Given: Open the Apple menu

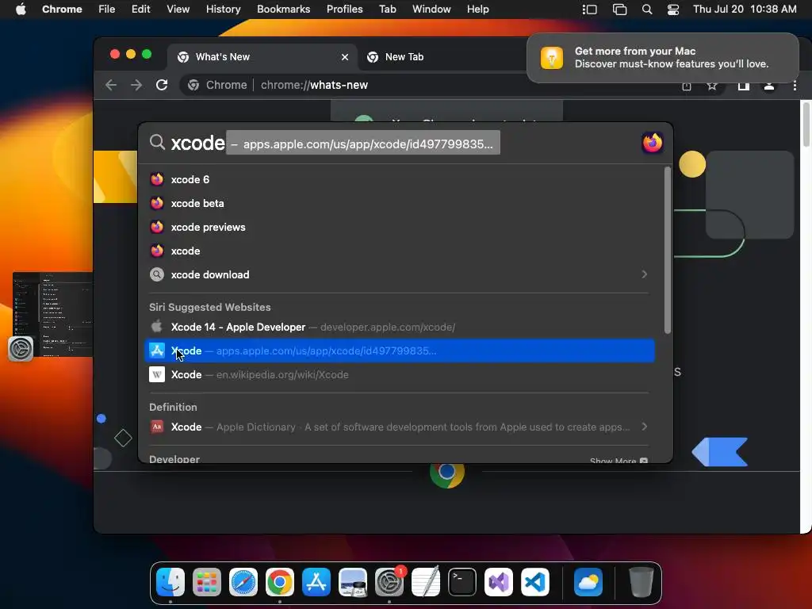Looking at the screenshot, I should coord(21,10).
